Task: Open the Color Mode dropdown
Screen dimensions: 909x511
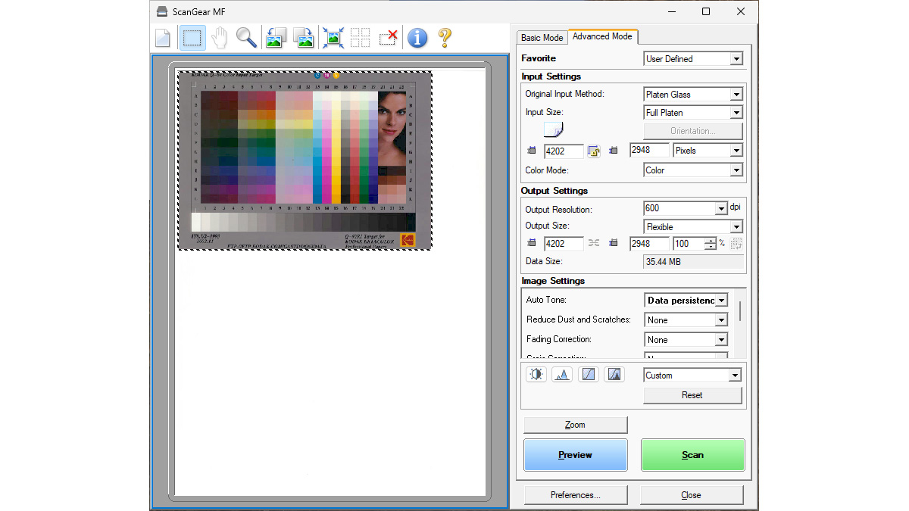Action: pyautogui.click(x=735, y=170)
